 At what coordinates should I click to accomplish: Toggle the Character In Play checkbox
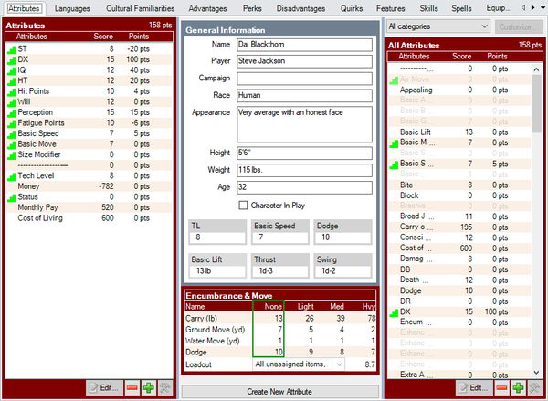(x=243, y=206)
